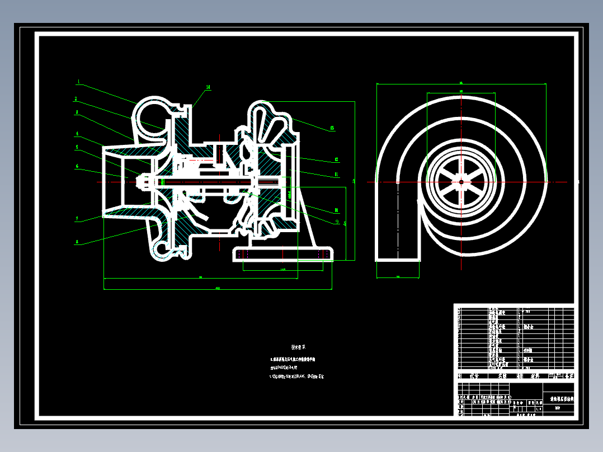Viewport: 603px width, 452px height.
Task: Click part callout number 3
Action: [77, 112]
